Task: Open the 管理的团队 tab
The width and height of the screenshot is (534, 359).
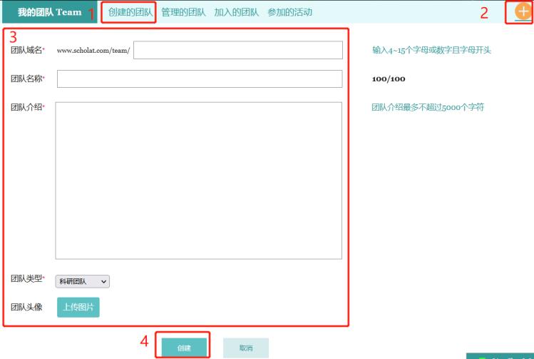Action: coord(183,12)
